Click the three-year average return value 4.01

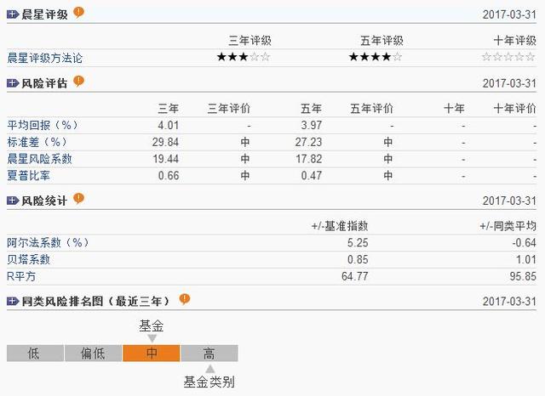(169, 125)
